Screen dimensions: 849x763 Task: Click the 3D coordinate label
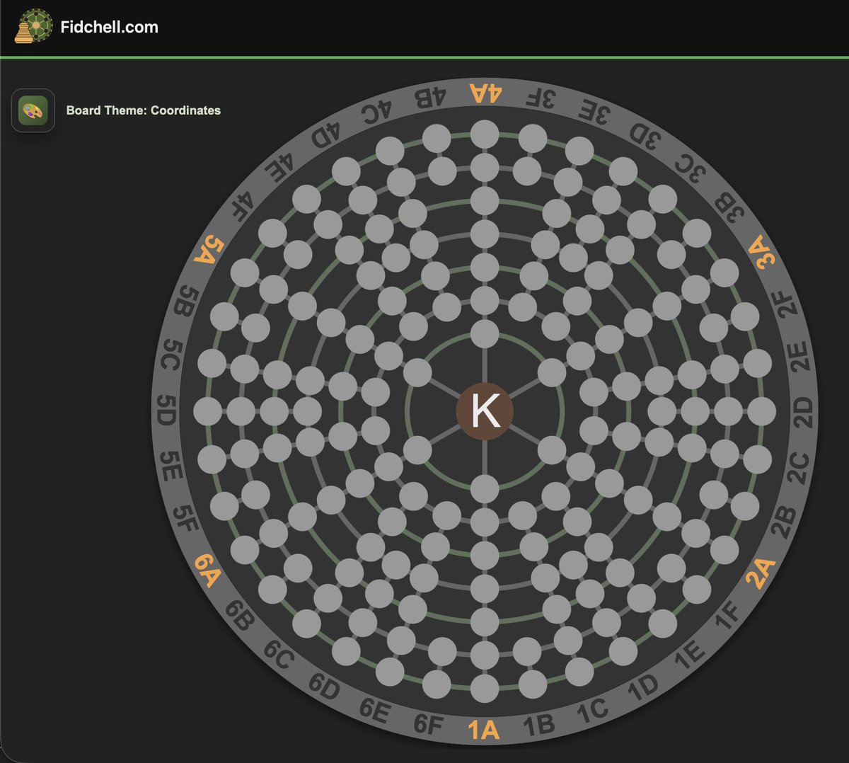click(644, 134)
